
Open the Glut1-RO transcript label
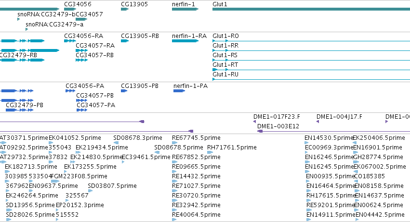click(225, 36)
